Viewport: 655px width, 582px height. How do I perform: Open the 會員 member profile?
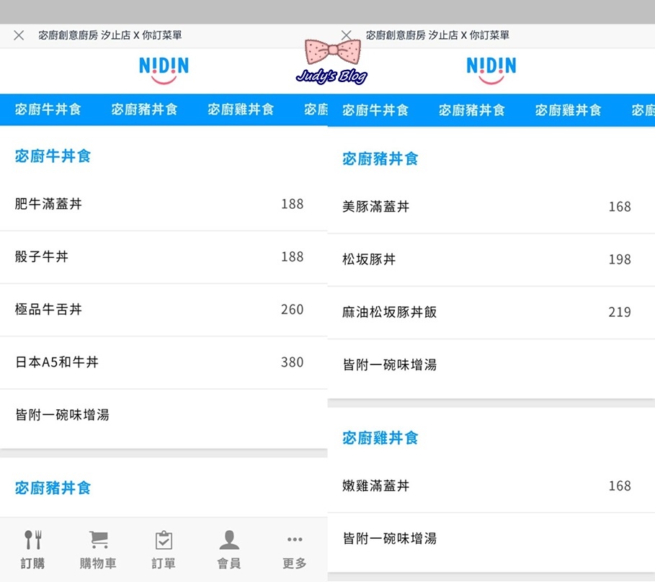tap(229, 550)
